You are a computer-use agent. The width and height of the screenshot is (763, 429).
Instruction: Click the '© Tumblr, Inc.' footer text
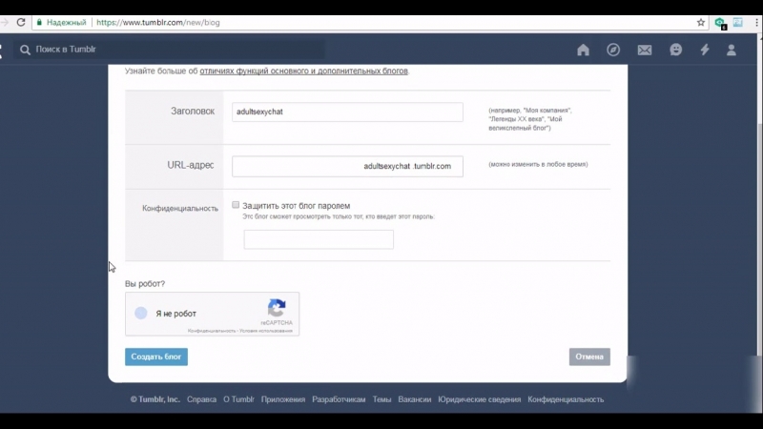point(155,399)
